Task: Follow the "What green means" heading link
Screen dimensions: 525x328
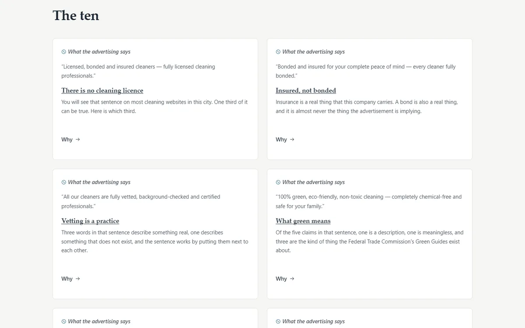Action: 303,221
